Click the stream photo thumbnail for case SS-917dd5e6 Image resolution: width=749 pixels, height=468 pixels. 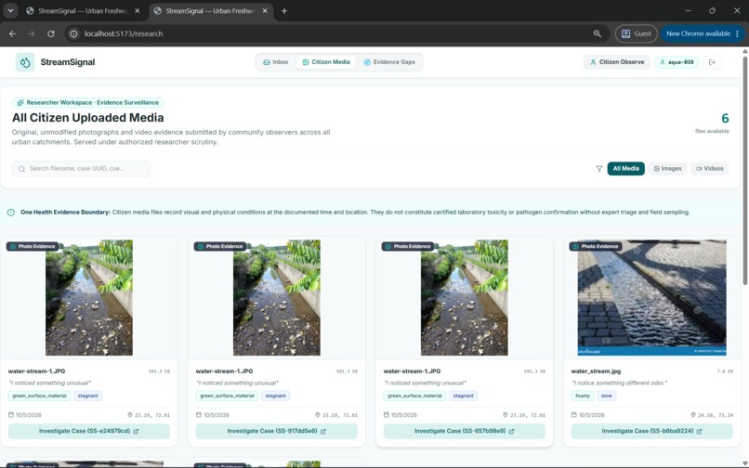click(x=277, y=297)
